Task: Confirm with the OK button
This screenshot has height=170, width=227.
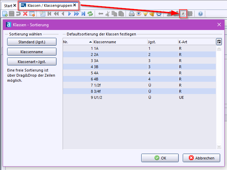Action: tap(160, 158)
